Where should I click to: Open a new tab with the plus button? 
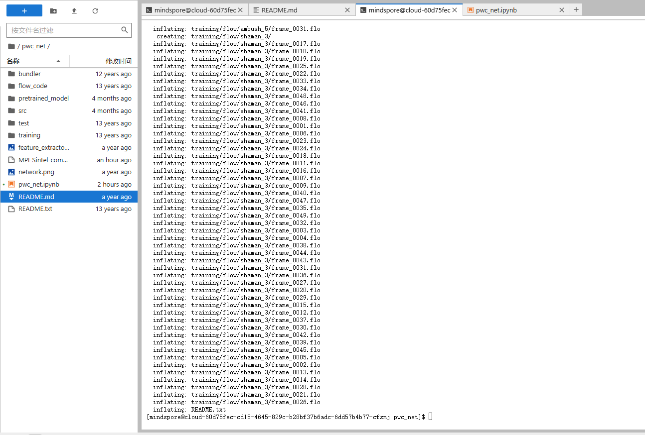[576, 9]
